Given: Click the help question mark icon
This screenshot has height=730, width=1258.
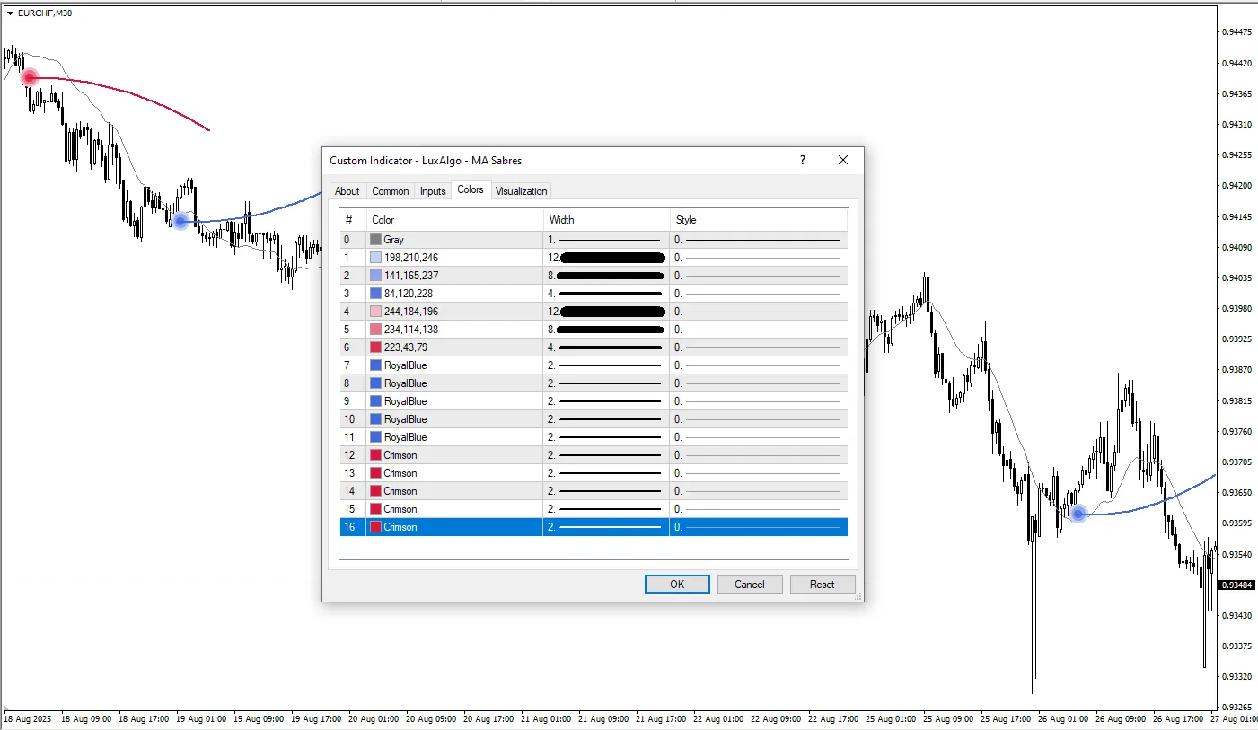Looking at the screenshot, I should pos(802,160).
